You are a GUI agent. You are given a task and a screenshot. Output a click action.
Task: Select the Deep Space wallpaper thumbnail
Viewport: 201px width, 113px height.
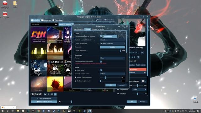pos(39,84)
